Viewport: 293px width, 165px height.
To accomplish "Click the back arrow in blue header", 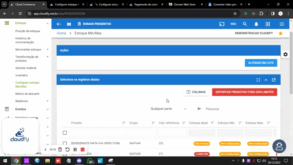I will (59, 24).
